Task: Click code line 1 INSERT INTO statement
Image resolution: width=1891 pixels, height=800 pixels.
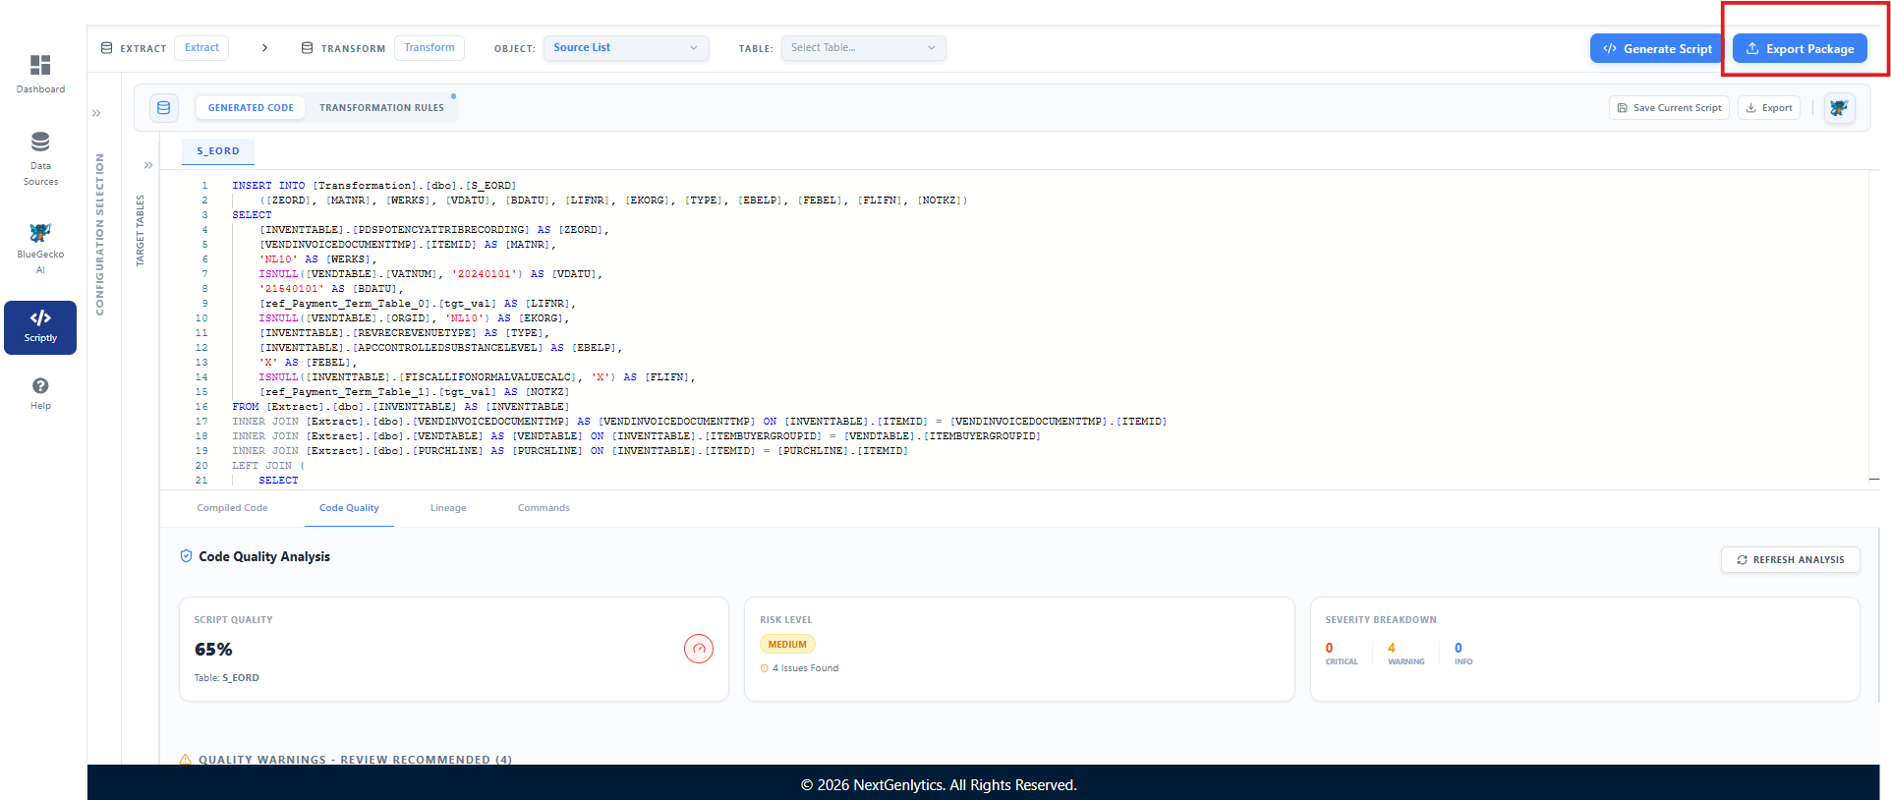Action: tap(374, 186)
